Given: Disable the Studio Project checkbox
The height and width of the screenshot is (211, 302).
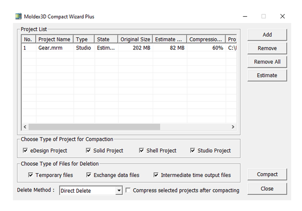Looking at the screenshot, I should click(192, 150).
